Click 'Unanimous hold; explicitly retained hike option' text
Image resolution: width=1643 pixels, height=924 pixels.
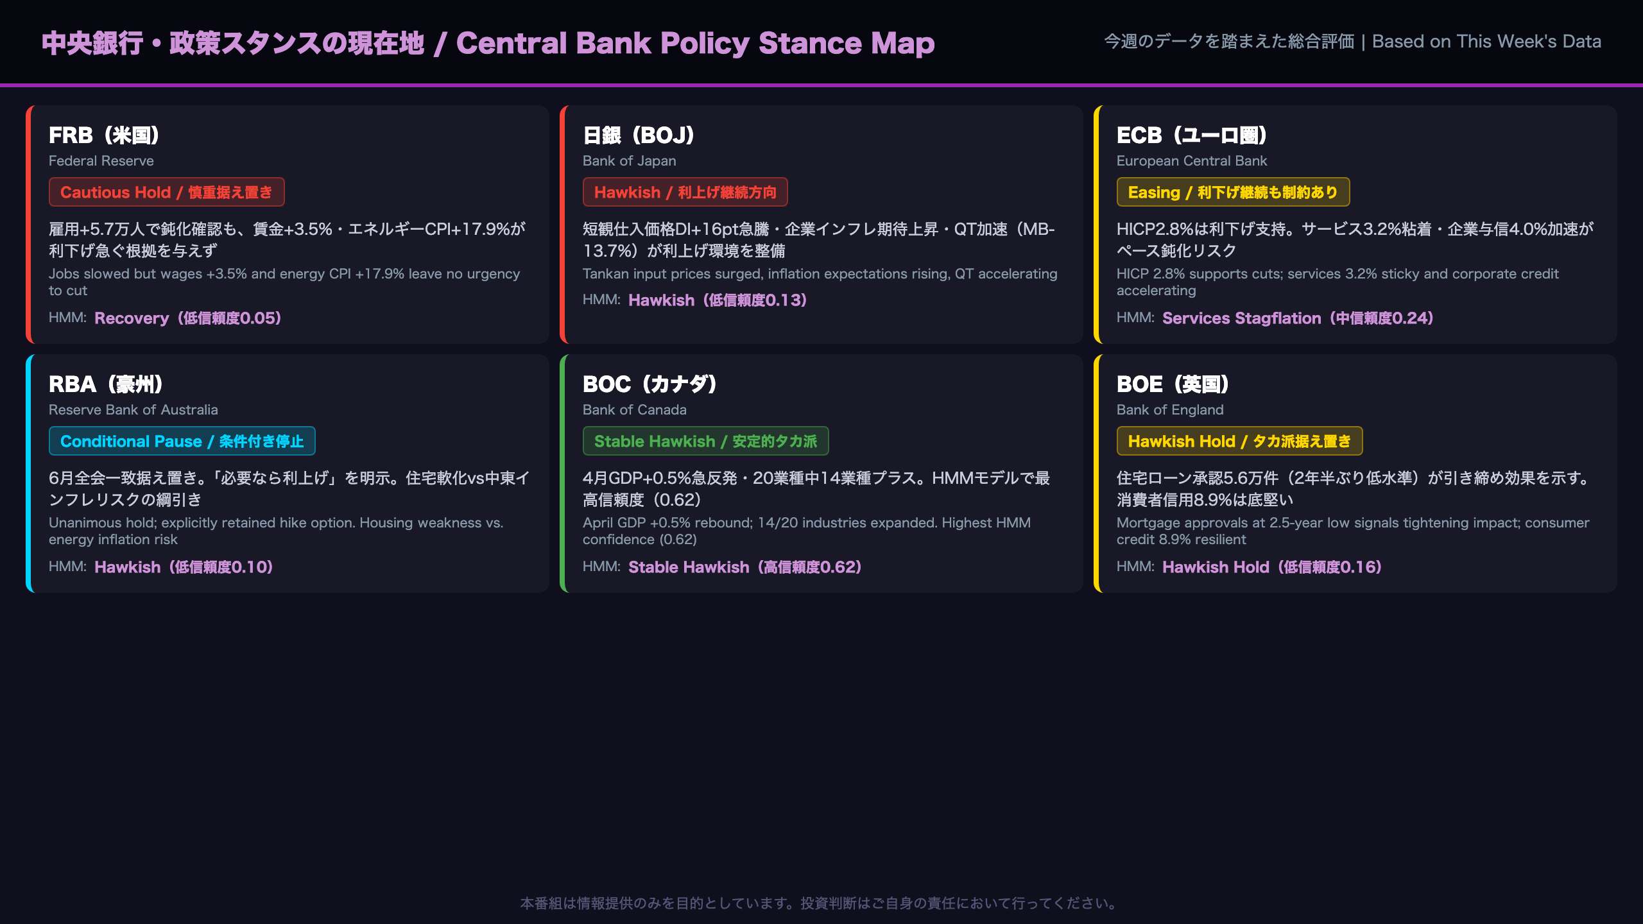point(276,531)
